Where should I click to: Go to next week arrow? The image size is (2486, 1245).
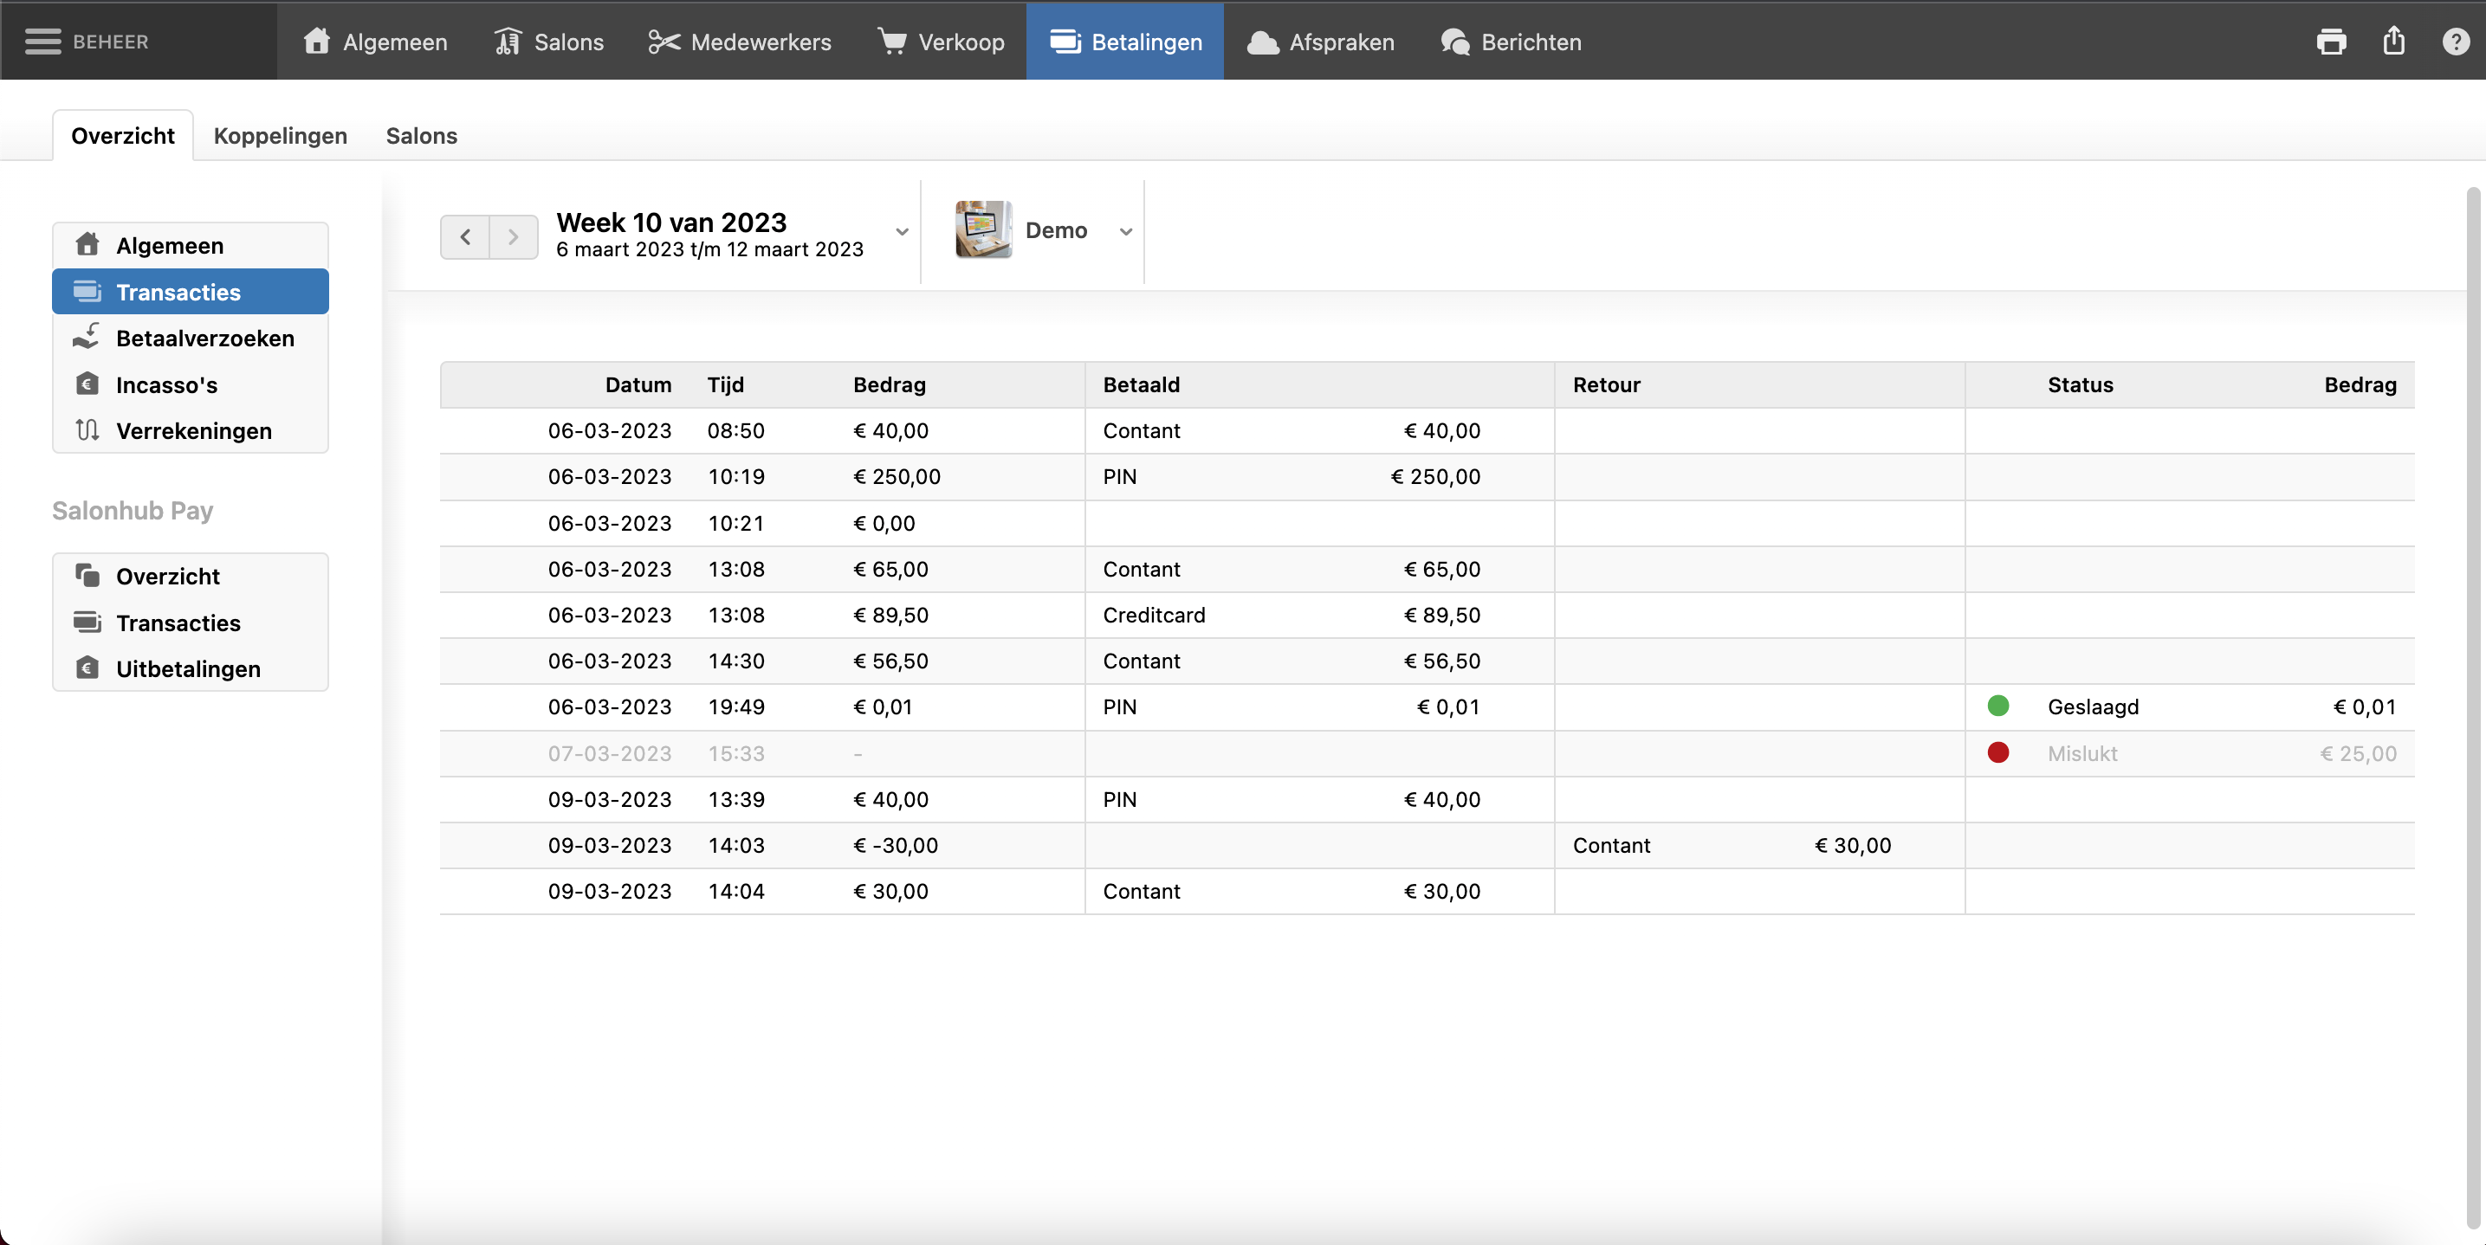point(514,236)
